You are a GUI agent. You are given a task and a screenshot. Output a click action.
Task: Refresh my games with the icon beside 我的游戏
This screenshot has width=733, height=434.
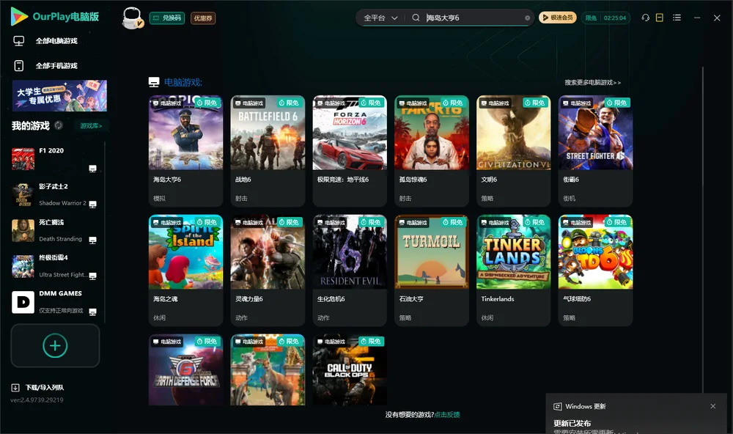pos(59,125)
